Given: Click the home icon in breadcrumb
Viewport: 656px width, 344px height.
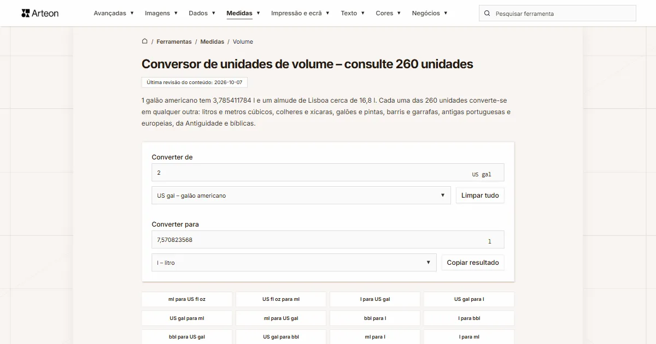Looking at the screenshot, I should 145,41.
